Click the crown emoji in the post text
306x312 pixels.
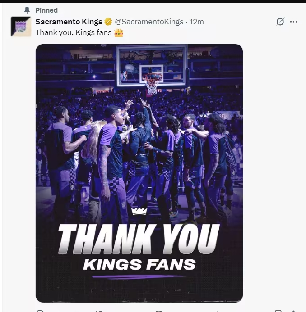(x=119, y=32)
